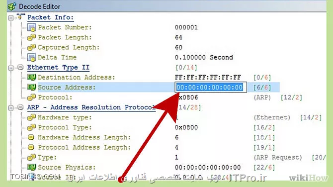This screenshot has width=333, height=187.
Task: Click the Destination Address chip icon
Action: 31,78
